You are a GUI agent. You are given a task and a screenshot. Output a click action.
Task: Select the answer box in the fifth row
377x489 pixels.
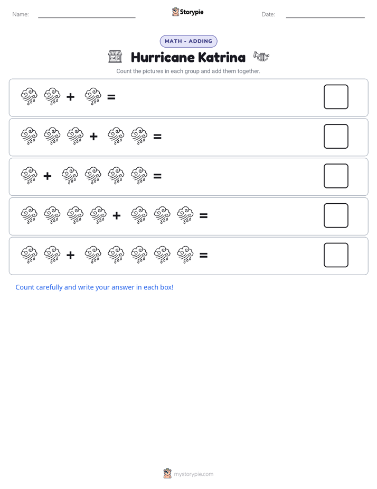(336, 255)
